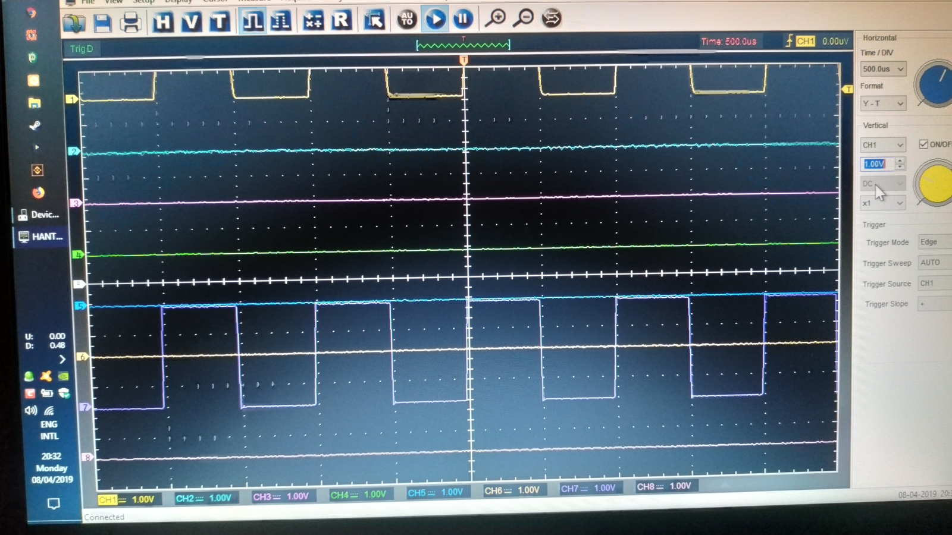The width and height of the screenshot is (952, 535).
Task: Click the R reference waveform icon
Action: pyautogui.click(x=342, y=20)
